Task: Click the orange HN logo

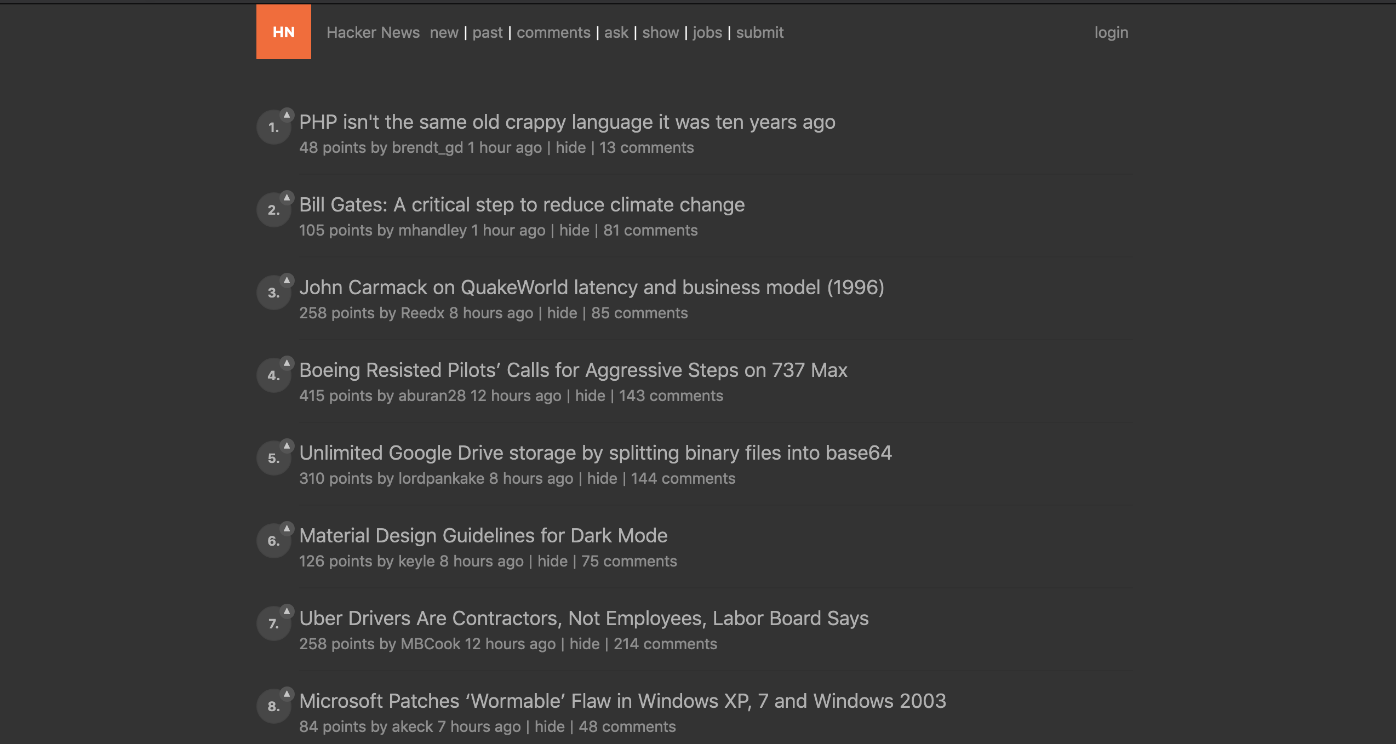Action: pos(283,32)
